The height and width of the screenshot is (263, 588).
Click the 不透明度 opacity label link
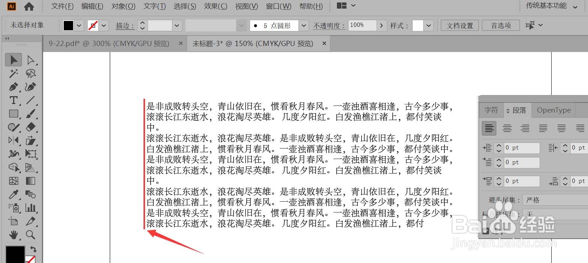pyautogui.click(x=329, y=25)
